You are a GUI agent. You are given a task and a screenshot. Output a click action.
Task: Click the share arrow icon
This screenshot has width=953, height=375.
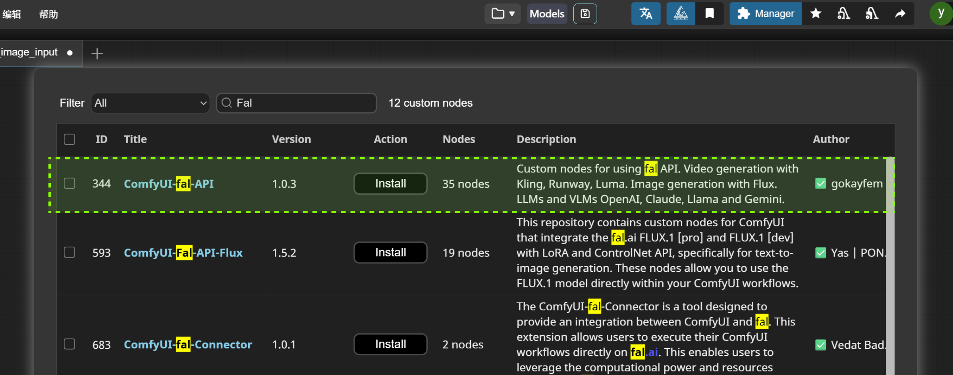tap(900, 14)
